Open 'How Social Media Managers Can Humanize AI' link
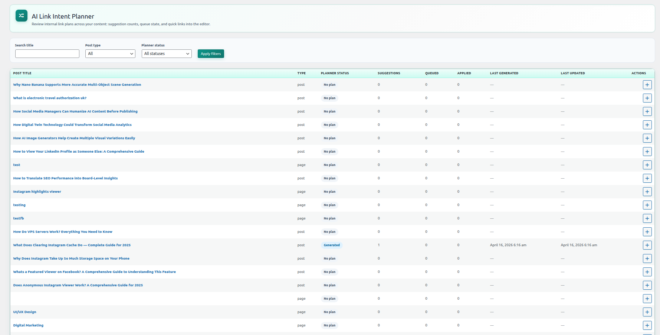 click(x=75, y=111)
